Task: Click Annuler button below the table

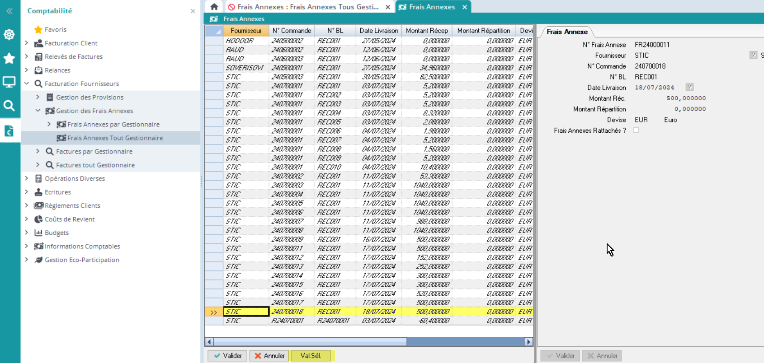Action: pos(269,356)
